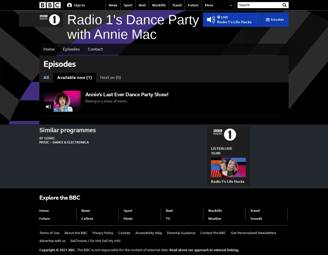Image resolution: width=328 pixels, height=255 pixels.
Task: Open the Travel menu item
Action: point(177,5)
